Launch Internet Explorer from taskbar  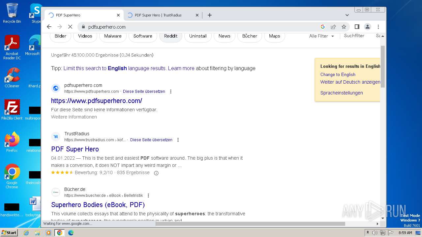point(26,233)
